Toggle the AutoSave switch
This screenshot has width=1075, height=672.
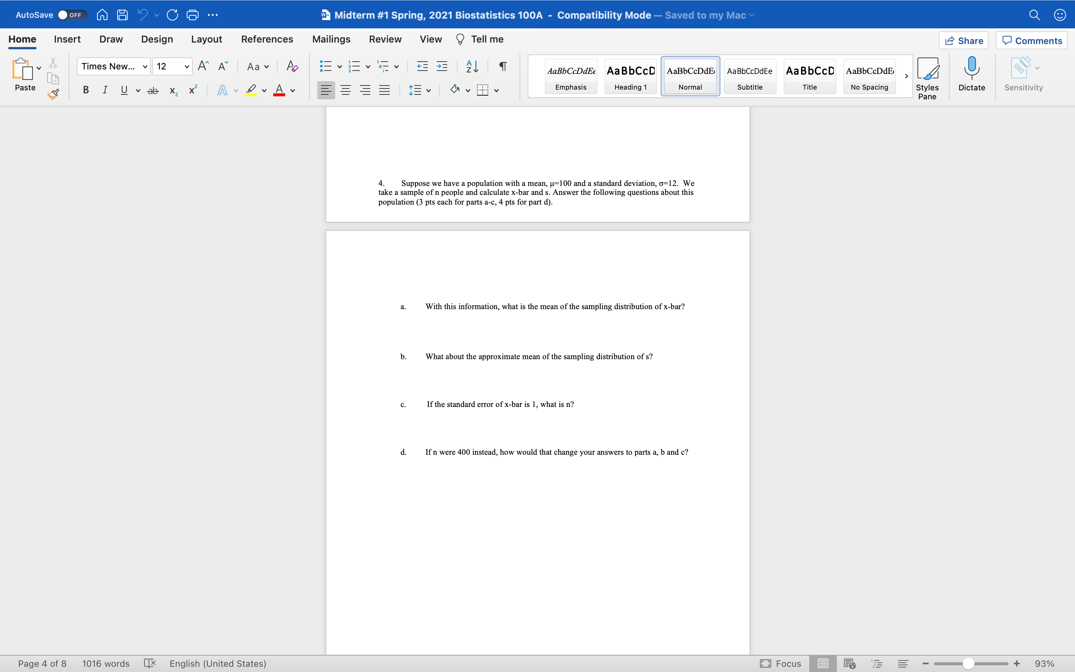coord(72,15)
